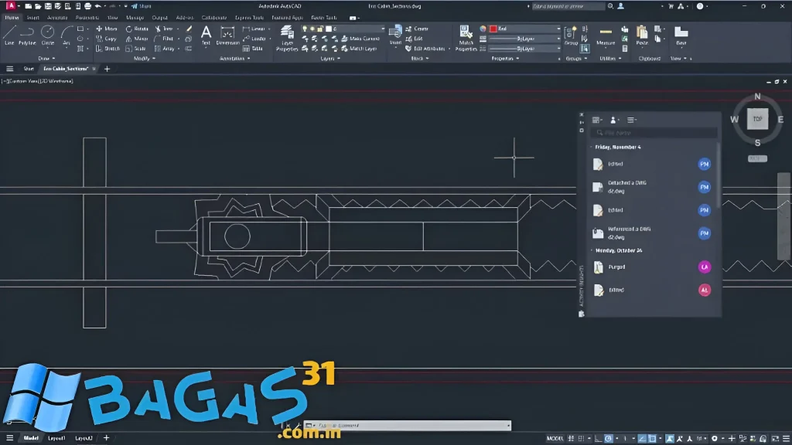Toggle polar tracking in status bar

point(608,439)
